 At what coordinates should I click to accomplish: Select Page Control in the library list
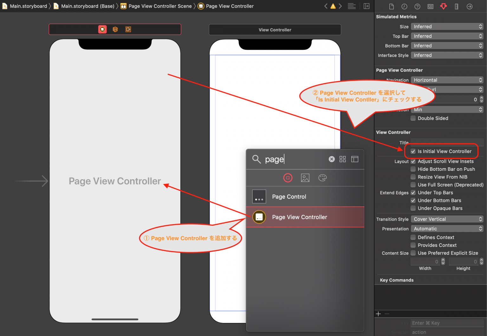(x=289, y=197)
